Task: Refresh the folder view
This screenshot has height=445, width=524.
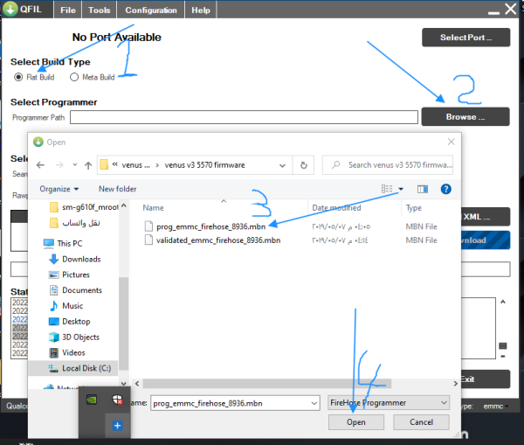Action: [x=303, y=165]
